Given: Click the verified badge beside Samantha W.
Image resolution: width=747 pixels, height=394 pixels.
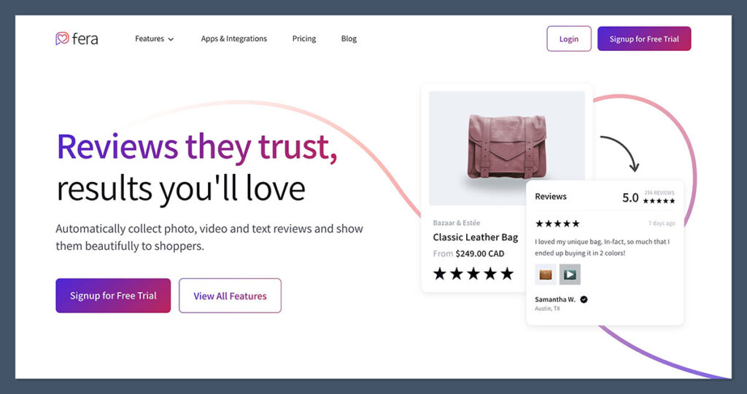Looking at the screenshot, I should [584, 299].
